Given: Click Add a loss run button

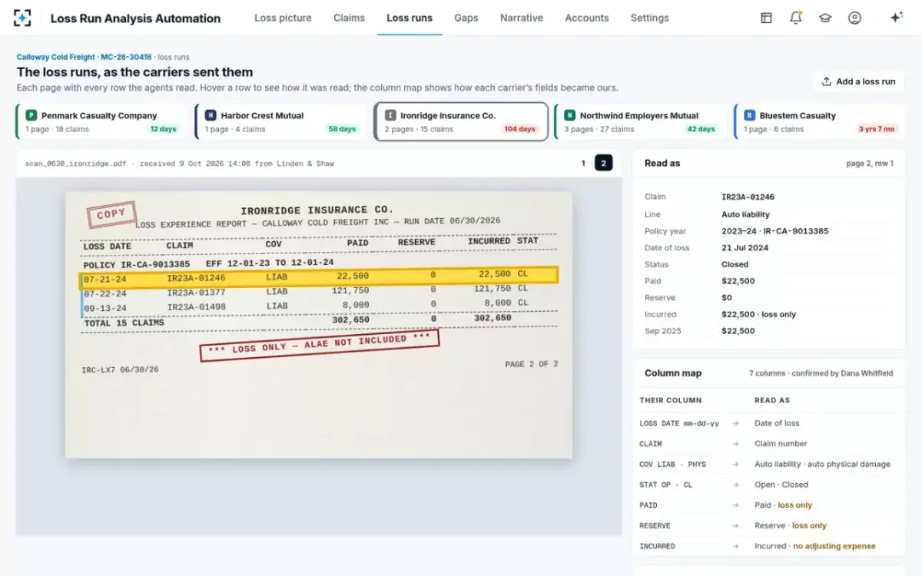Looking at the screenshot, I should click(x=858, y=81).
